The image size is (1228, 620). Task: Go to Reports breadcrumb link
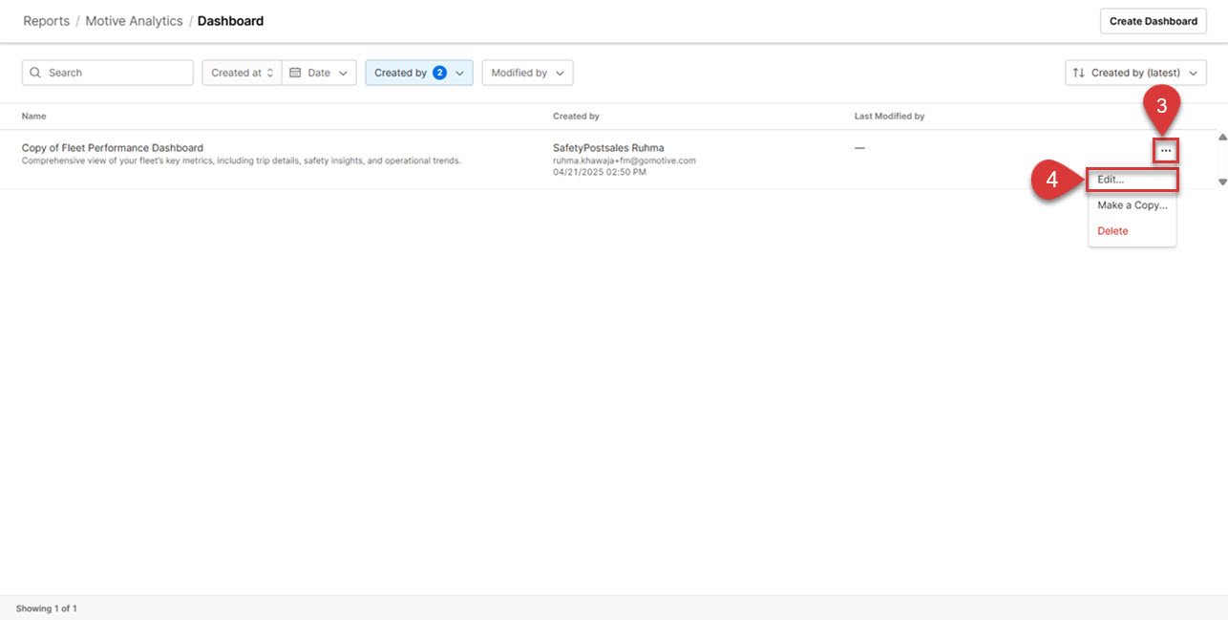coord(46,21)
